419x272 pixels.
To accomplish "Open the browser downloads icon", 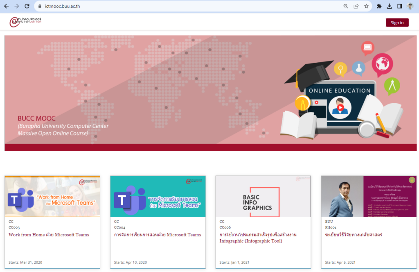I will coord(389,6).
